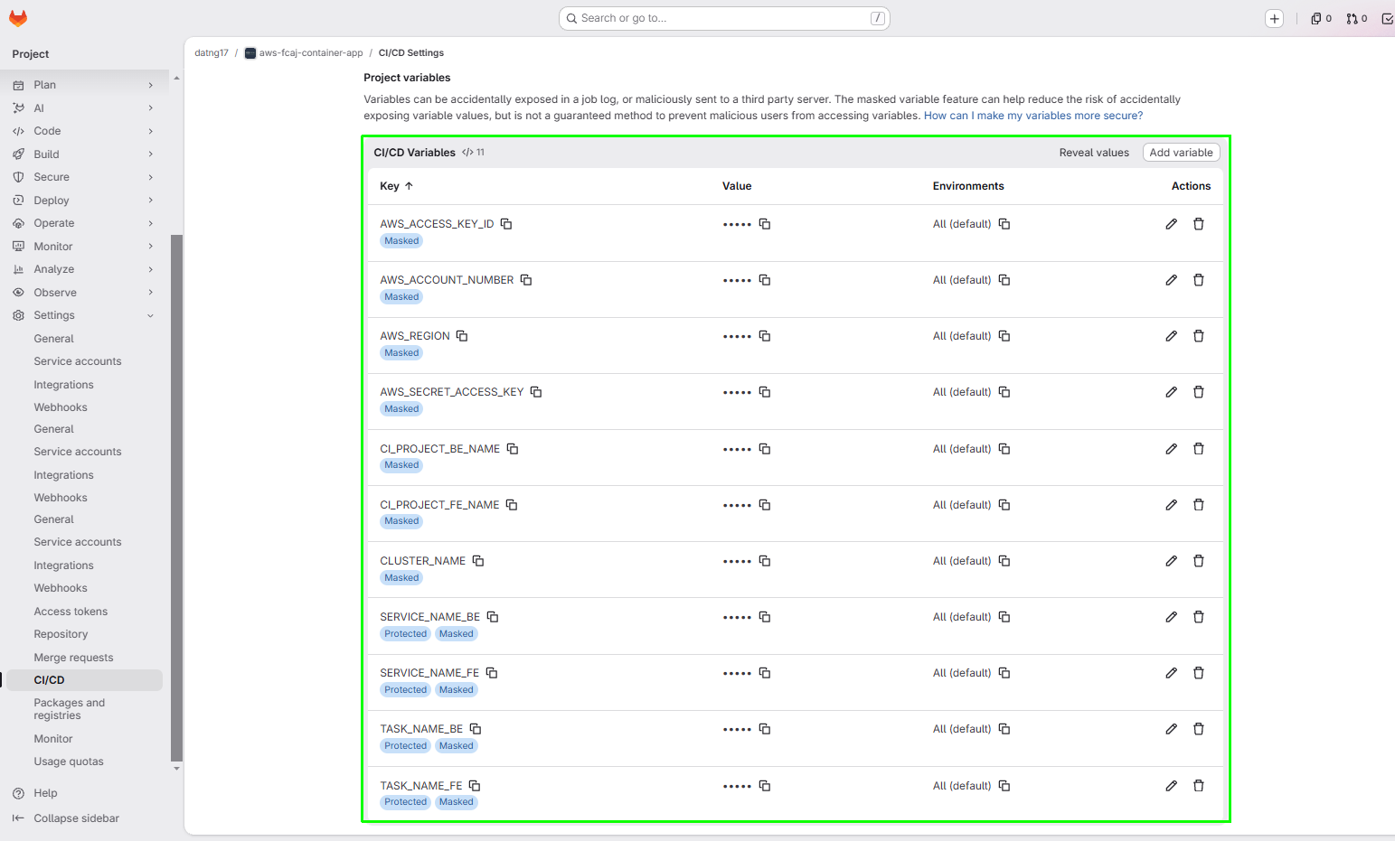The width and height of the screenshot is (1395, 841).
Task: Click the sidebar vertical scrollbar
Action: pyautogui.click(x=176, y=498)
